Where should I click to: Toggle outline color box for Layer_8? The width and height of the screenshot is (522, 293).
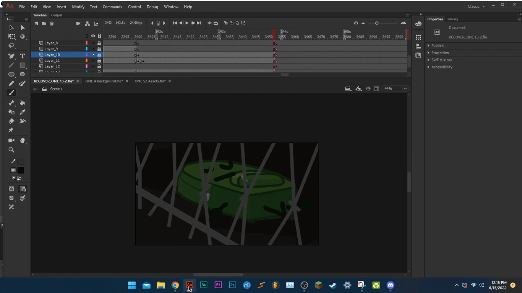point(87,43)
